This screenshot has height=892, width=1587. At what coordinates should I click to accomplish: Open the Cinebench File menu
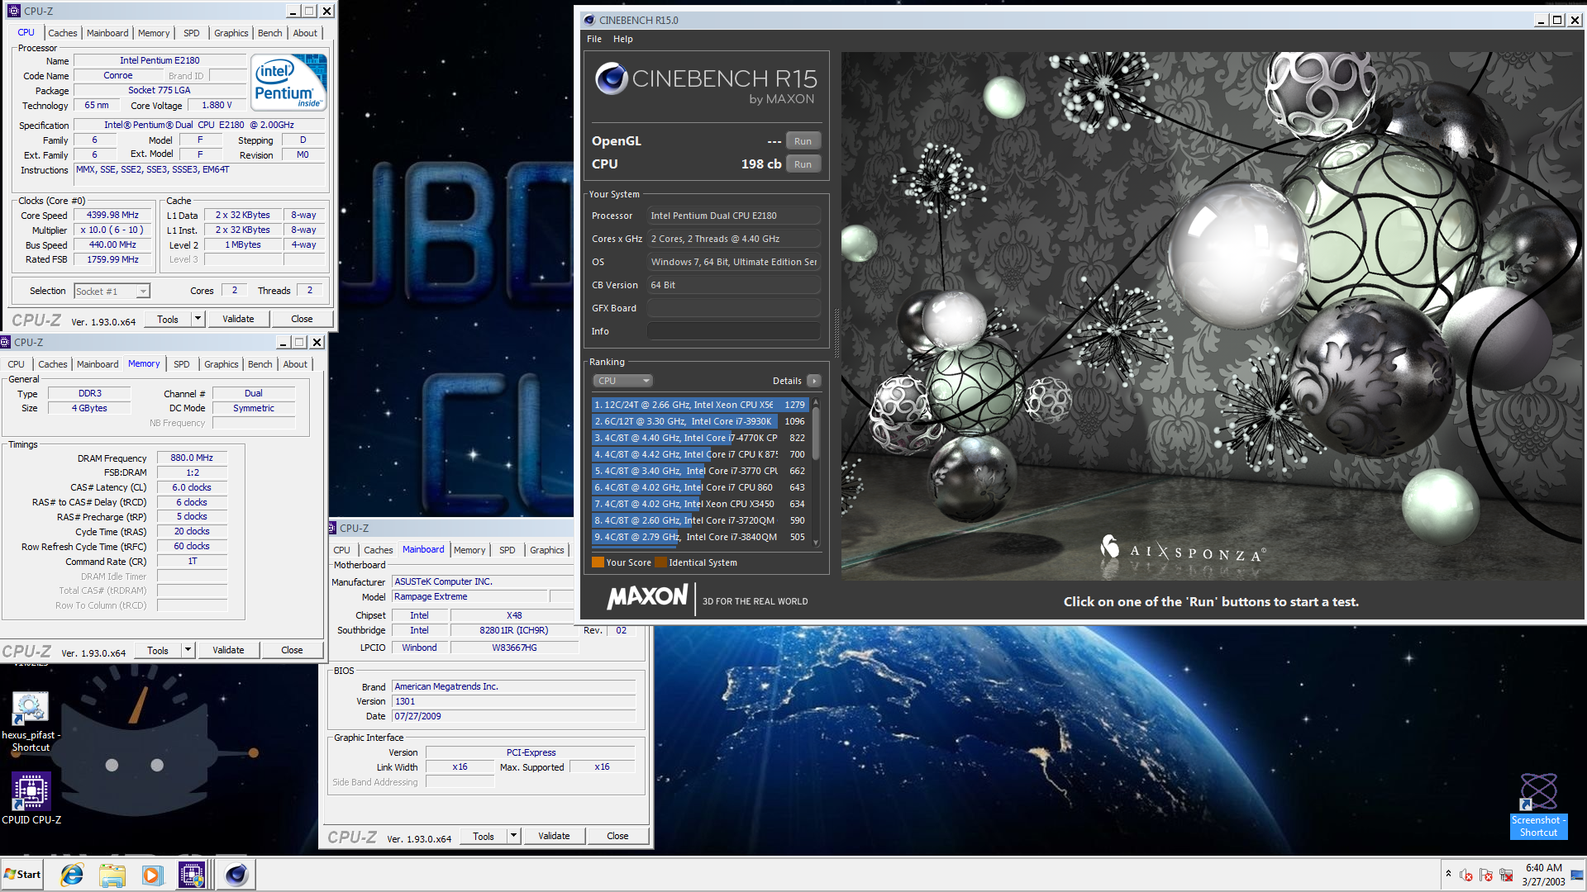click(x=594, y=39)
